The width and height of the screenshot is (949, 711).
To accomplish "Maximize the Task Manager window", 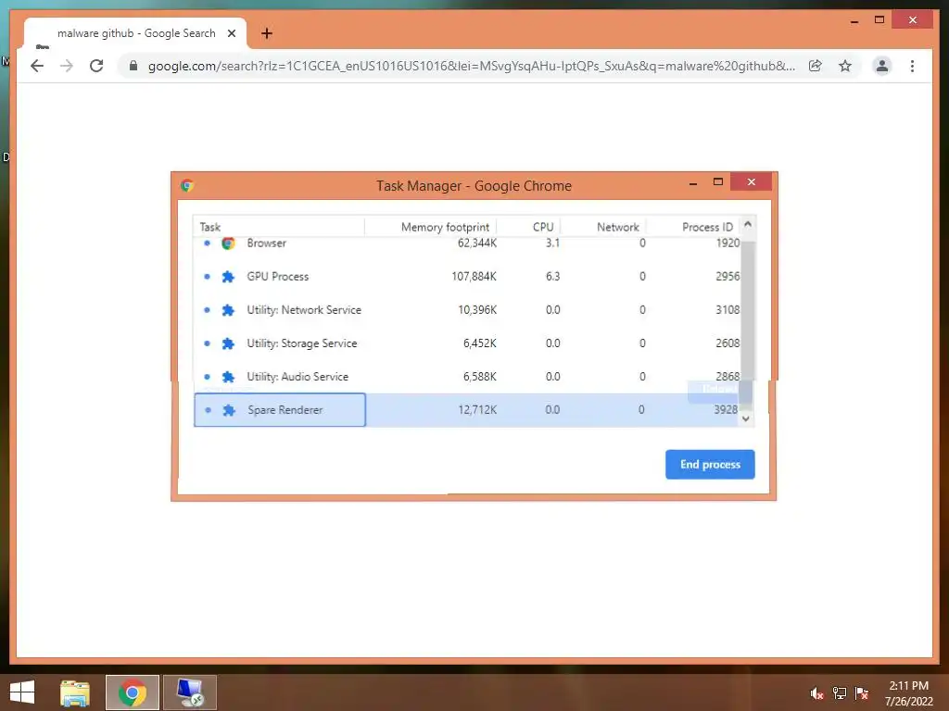I will pyautogui.click(x=718, y=182).
